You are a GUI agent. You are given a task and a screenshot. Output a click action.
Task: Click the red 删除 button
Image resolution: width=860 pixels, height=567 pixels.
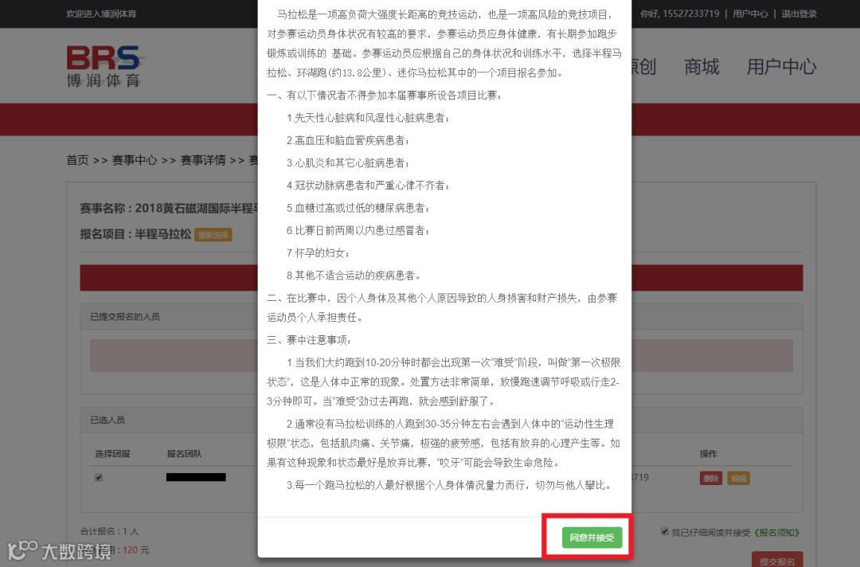[x=711, y=478]
